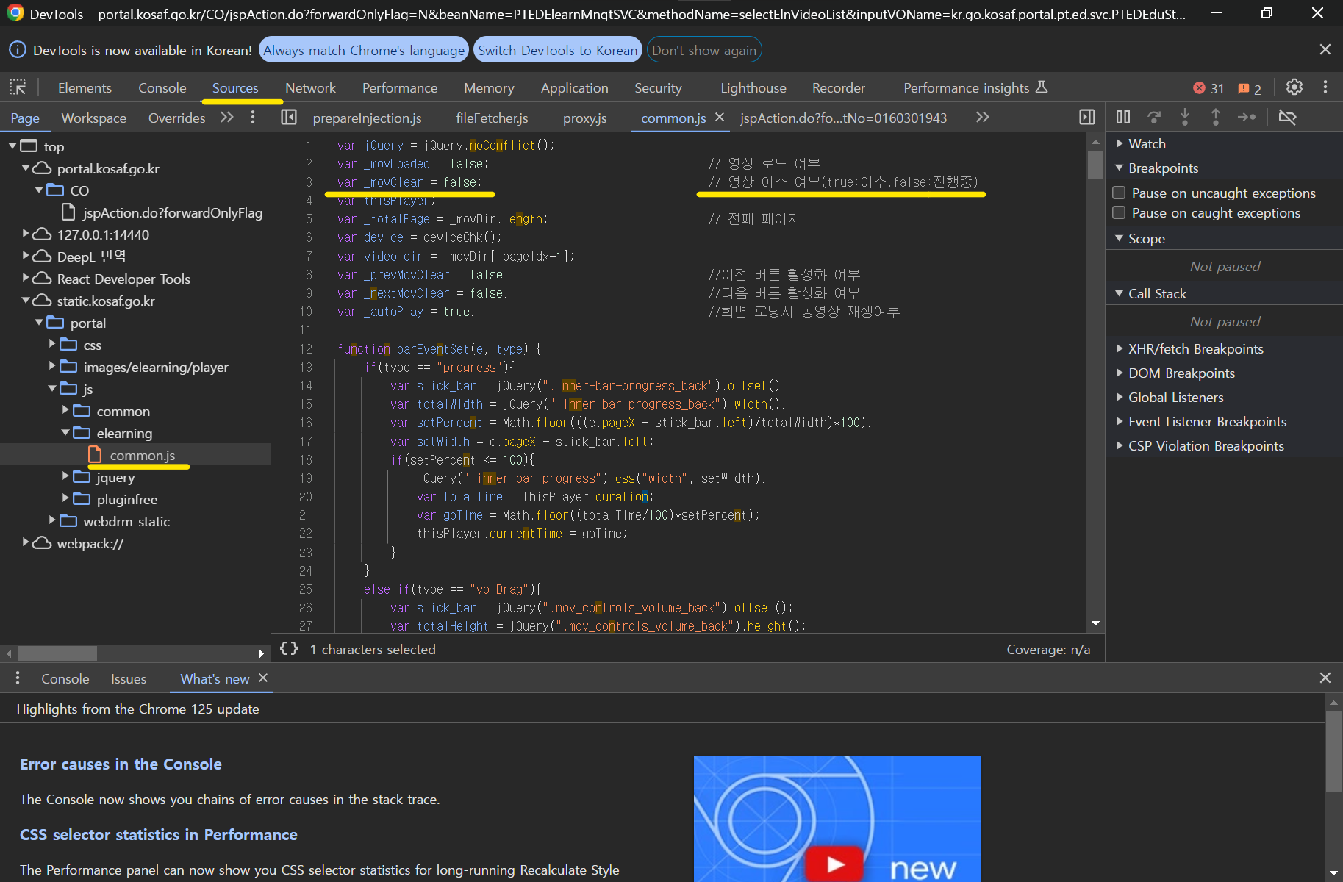The height and width of the screenshot is (882, 1343).
Task: Close the common.js file tab
Action: [x=720, y=118]
